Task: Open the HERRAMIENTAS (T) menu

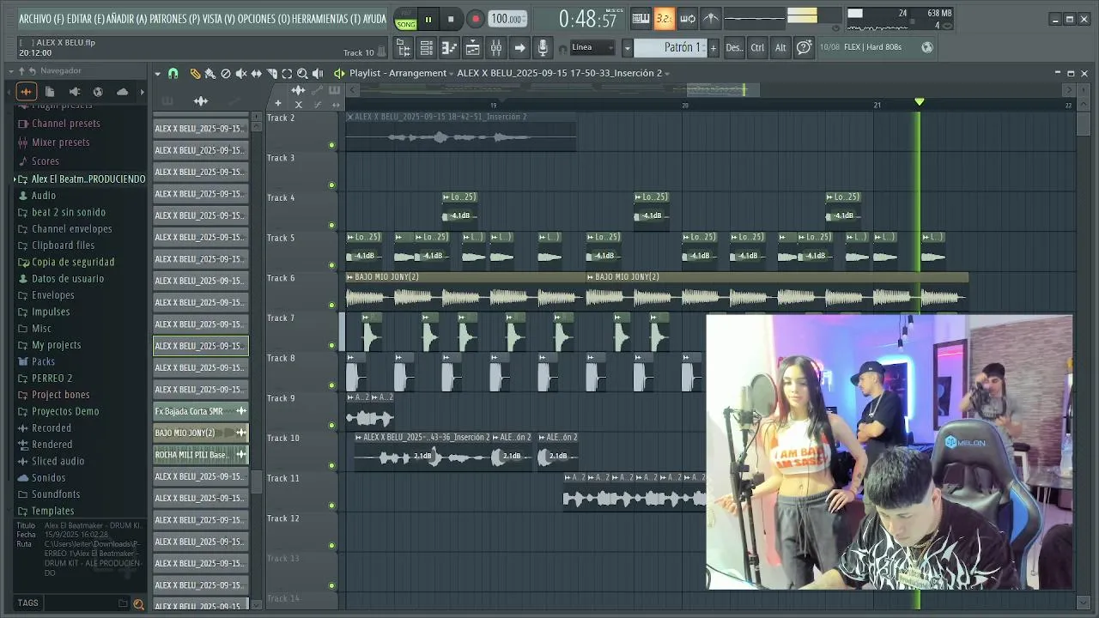Action: (x=326, y=19)
